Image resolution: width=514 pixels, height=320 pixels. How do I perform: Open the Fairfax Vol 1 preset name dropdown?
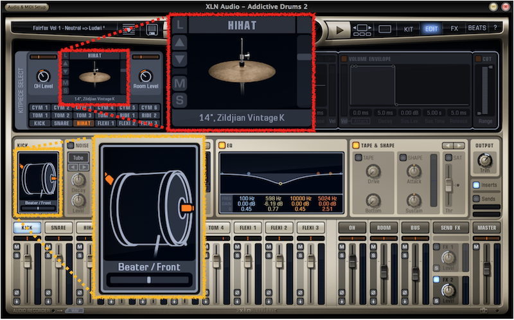click(x=69, y=28)
